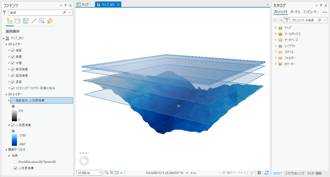Uncheck the 底面 layer checkbox
330x177 pixels.
click(x=12, y=82)
